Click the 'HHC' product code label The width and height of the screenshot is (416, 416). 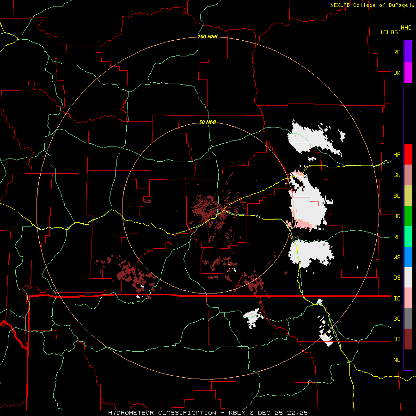[x=406, y=28]
